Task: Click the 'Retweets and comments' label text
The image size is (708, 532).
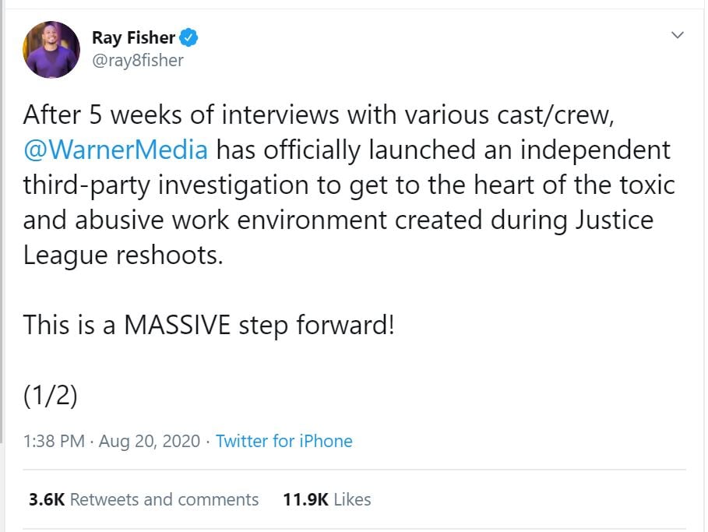Action: click(x=164, y=499)
